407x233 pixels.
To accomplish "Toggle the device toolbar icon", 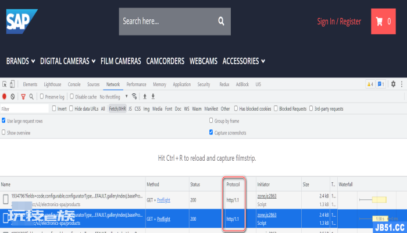I will tap(12, 84).
